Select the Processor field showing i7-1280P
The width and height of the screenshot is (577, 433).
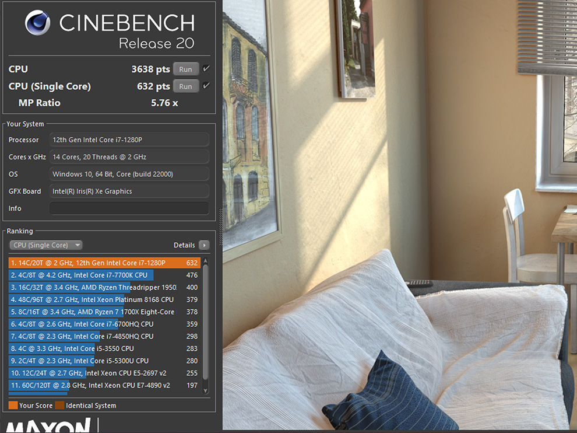click(x=129, y=139)
